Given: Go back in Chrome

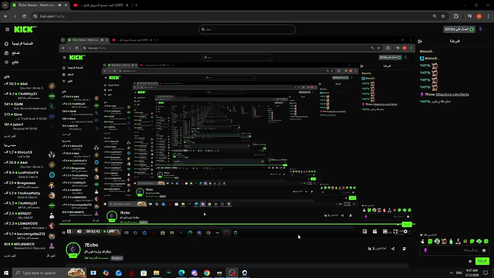Looking at the screenshot, I should (x=5, y=16).
